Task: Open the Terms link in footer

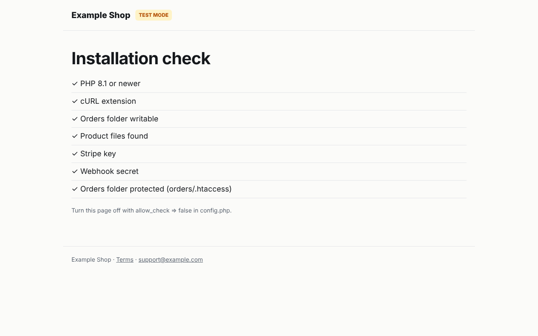Action: tap(125, 260)
